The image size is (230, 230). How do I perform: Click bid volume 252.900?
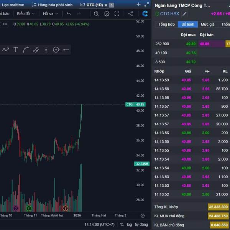[x=162, y=44]
